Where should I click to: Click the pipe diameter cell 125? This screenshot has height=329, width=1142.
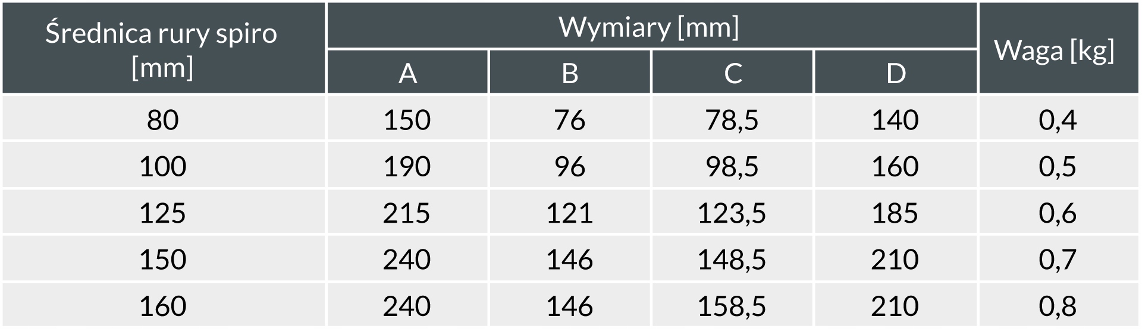pos(162,213)
